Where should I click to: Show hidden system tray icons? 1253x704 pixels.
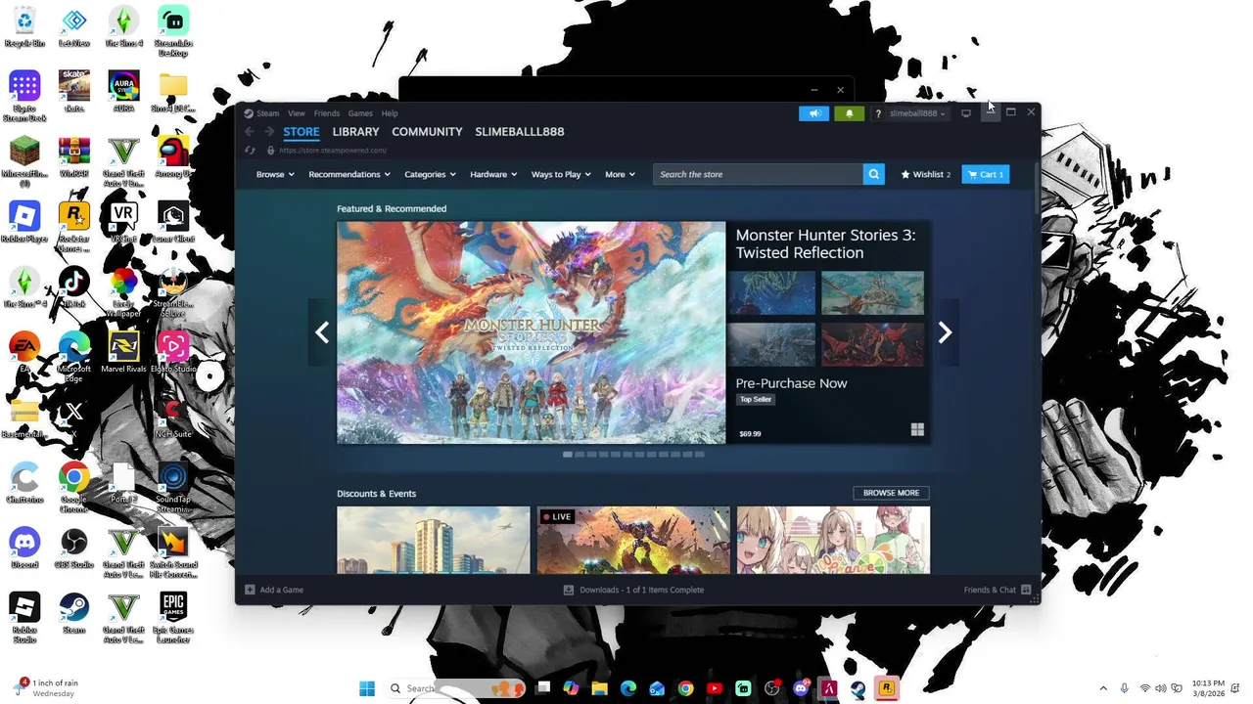[1103, 688]
